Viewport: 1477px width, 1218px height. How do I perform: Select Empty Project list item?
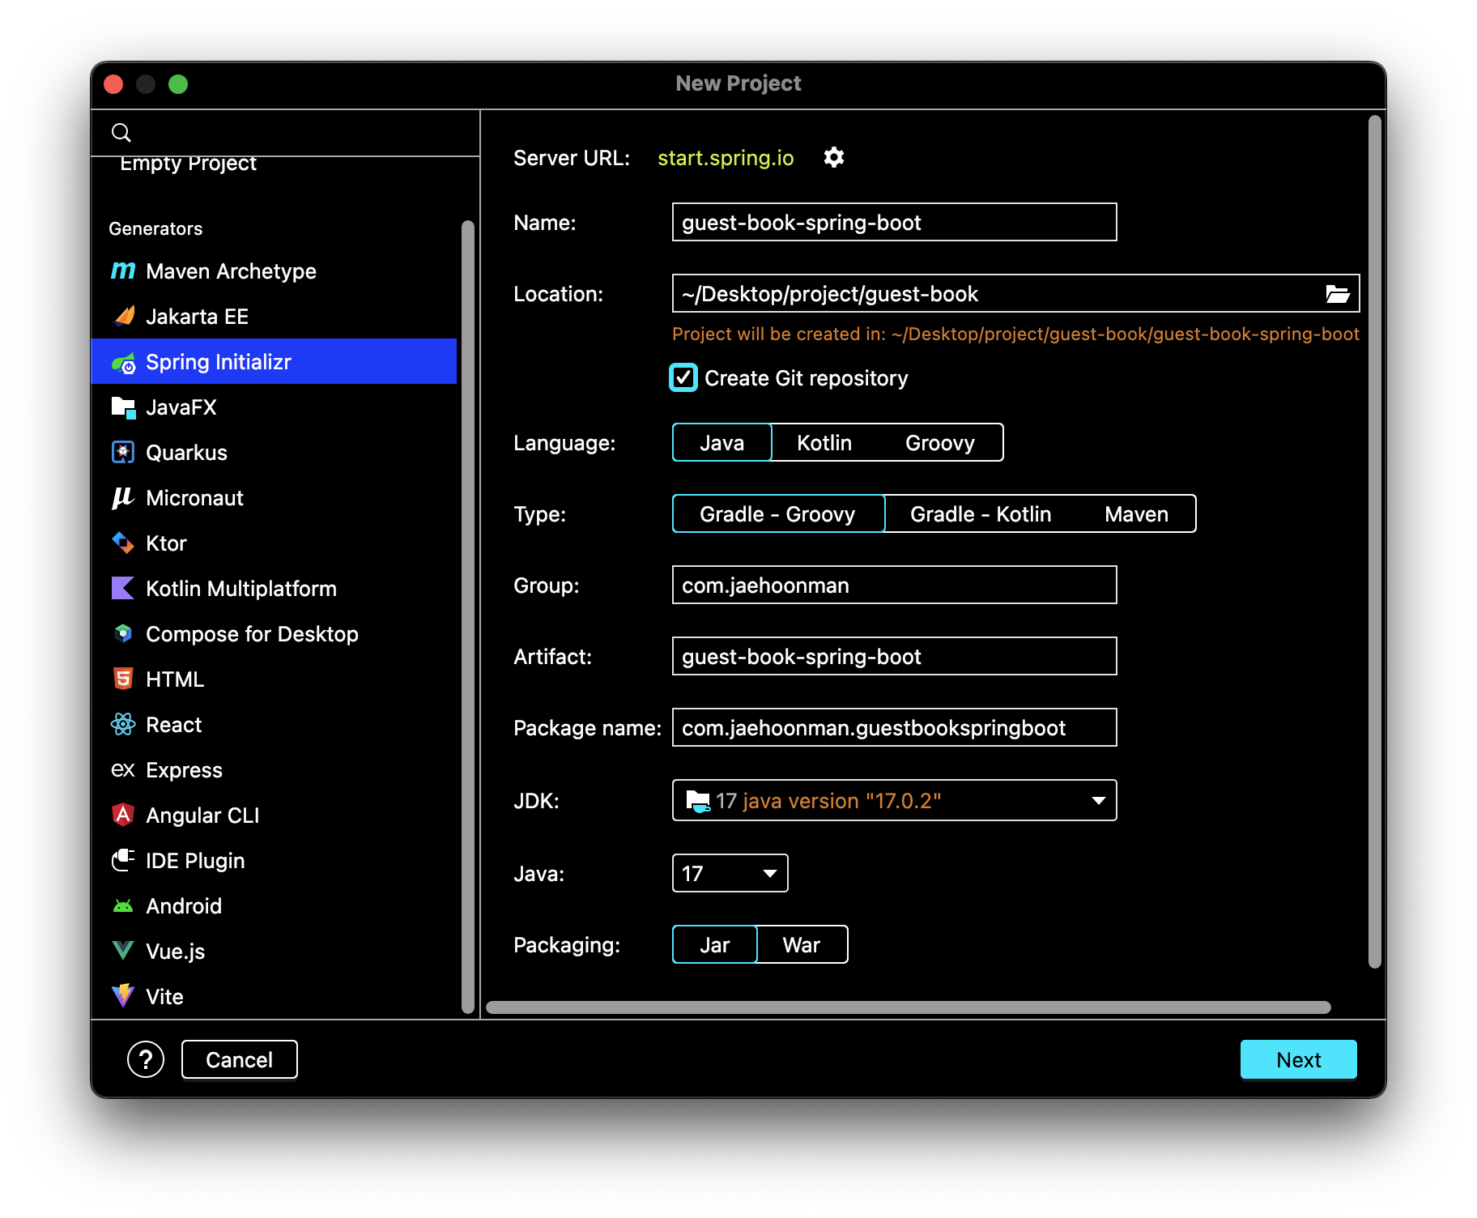pos(274,164)
